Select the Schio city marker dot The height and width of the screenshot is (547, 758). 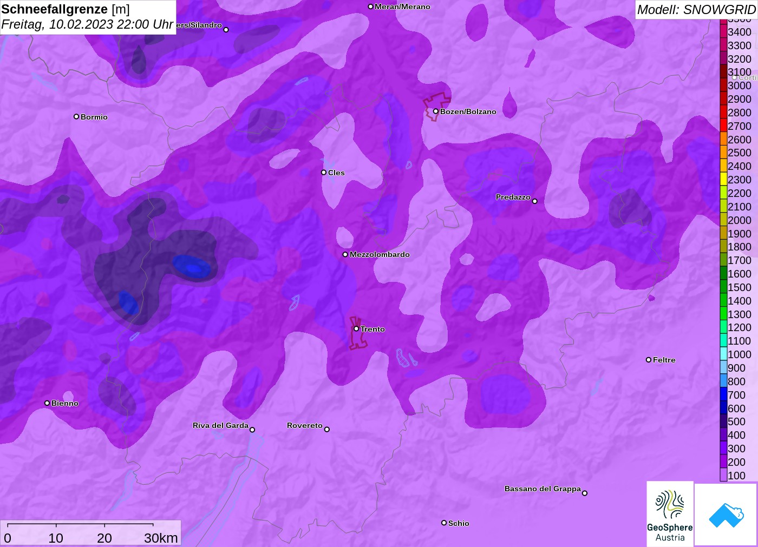point(444,523)
